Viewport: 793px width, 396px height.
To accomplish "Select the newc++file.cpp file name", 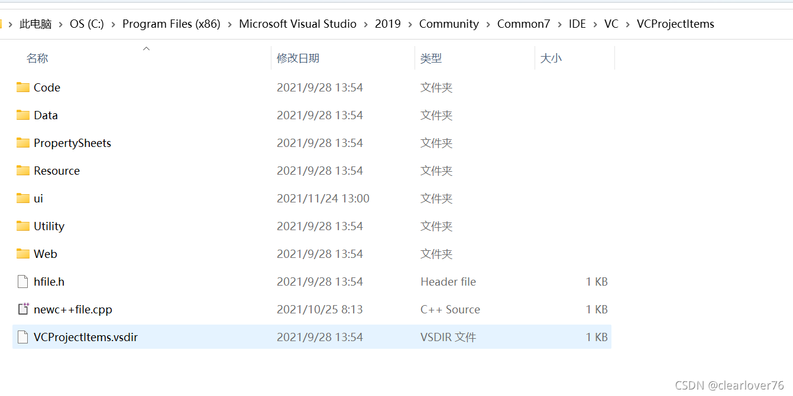I will pos(73,309).
